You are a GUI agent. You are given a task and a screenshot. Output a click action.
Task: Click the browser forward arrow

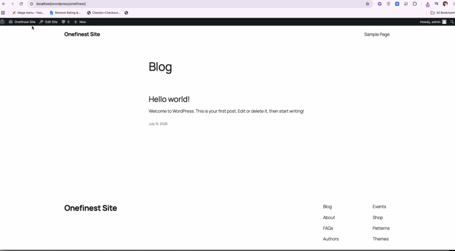pos(12,4)
